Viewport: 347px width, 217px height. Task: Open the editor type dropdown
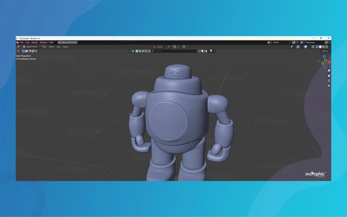click(19, 47)
